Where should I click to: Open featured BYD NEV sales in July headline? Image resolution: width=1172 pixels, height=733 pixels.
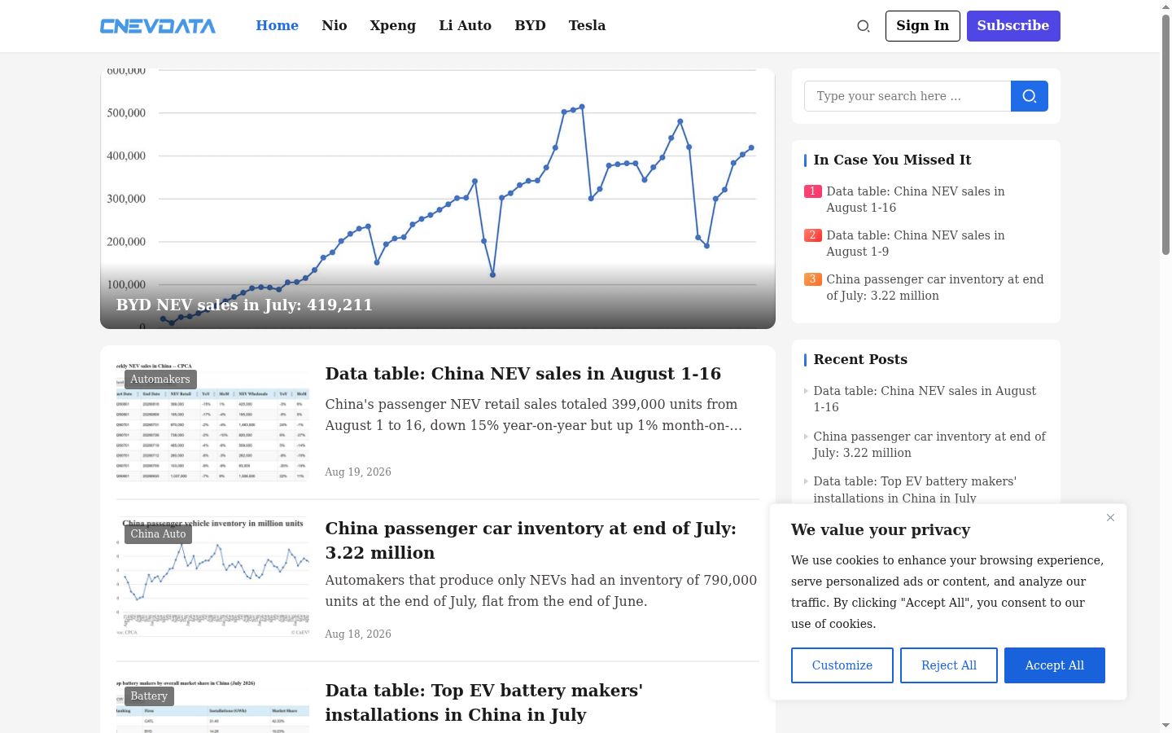click(244, 305)
